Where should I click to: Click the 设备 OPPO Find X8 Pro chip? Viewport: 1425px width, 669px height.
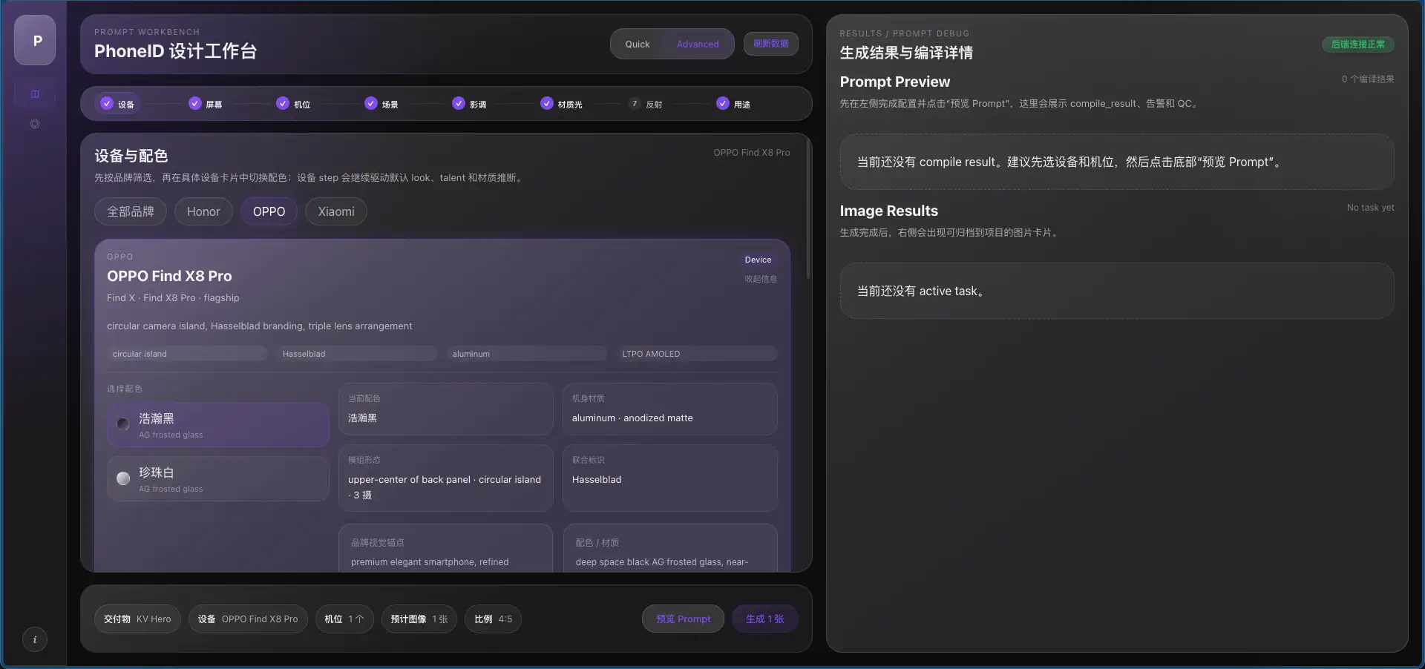click(248, 619)
